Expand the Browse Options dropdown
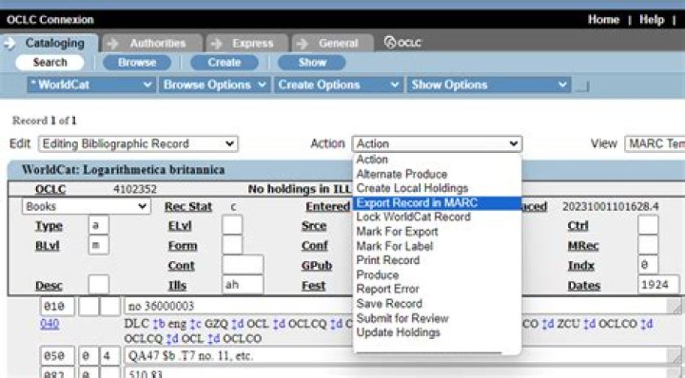 (x=214, y=85)
